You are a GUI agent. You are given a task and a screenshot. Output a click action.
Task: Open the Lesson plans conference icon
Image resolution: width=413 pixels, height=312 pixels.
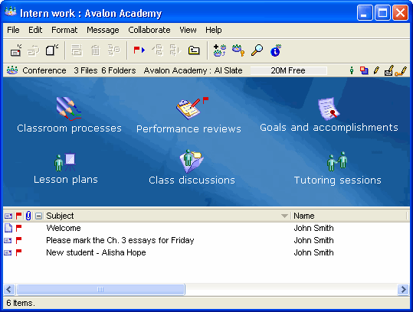pos(65,161)
